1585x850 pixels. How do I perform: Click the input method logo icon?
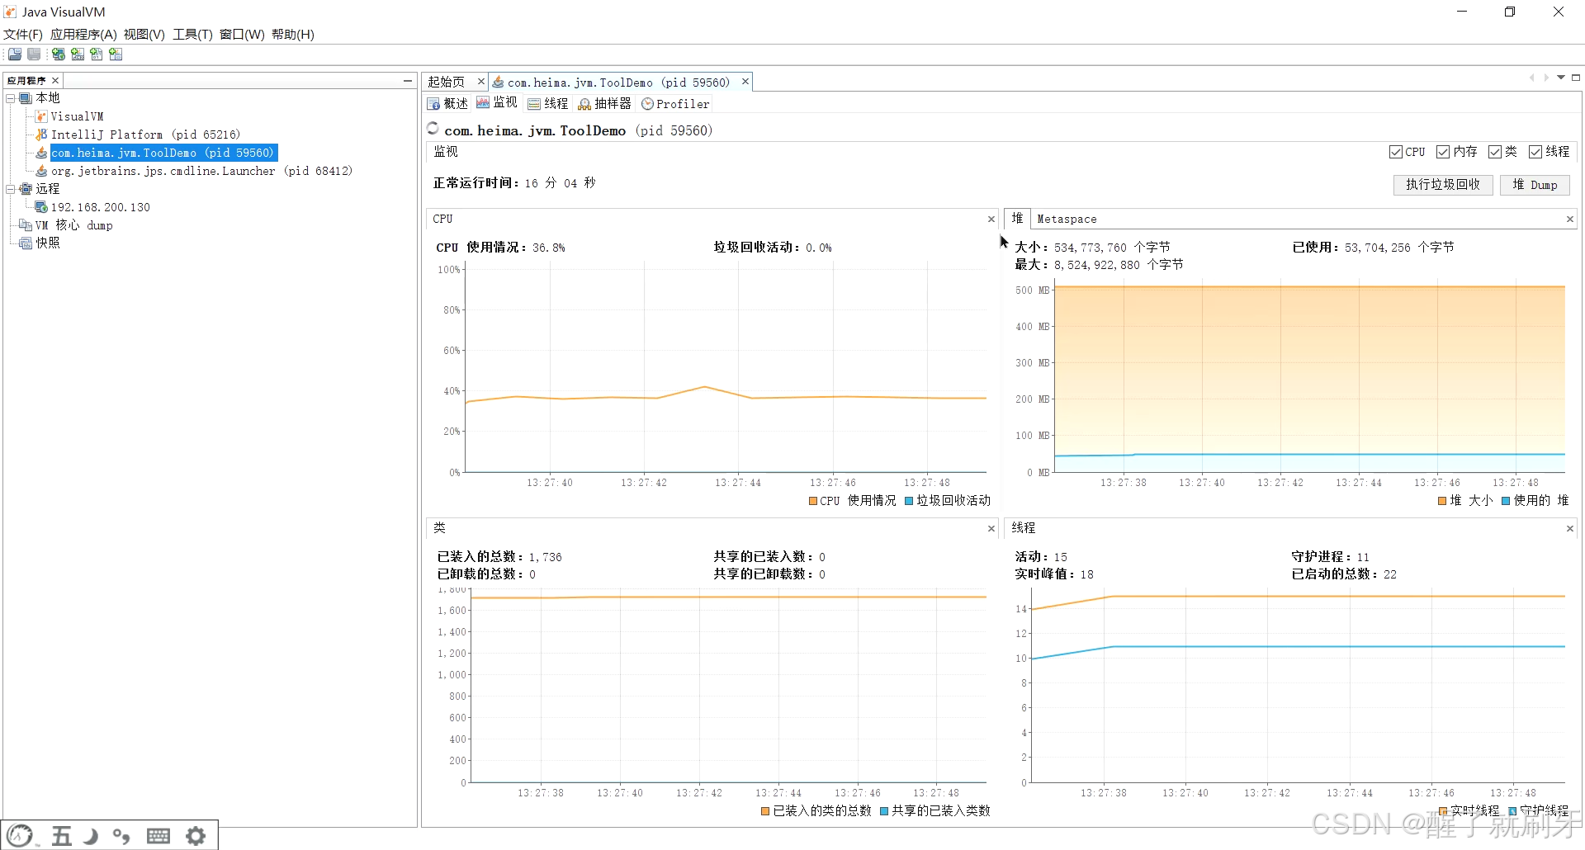pos(21,836)
